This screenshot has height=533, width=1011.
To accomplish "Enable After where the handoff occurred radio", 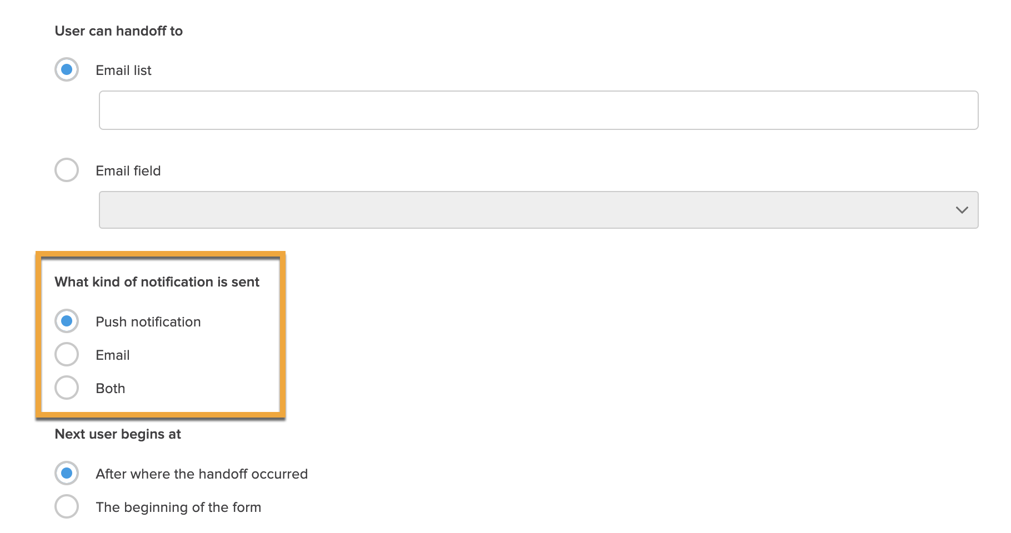I will (67, 474).
